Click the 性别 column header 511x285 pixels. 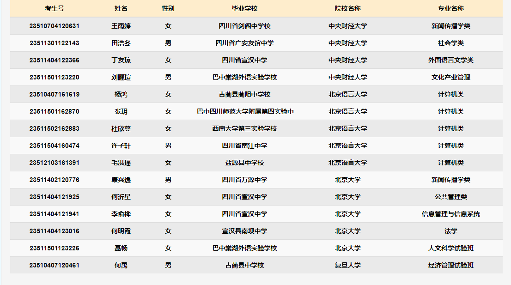coord(168,8)
